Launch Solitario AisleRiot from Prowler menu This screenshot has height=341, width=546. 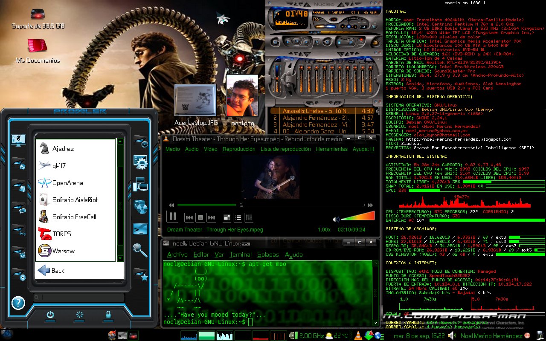coord(75,200)
